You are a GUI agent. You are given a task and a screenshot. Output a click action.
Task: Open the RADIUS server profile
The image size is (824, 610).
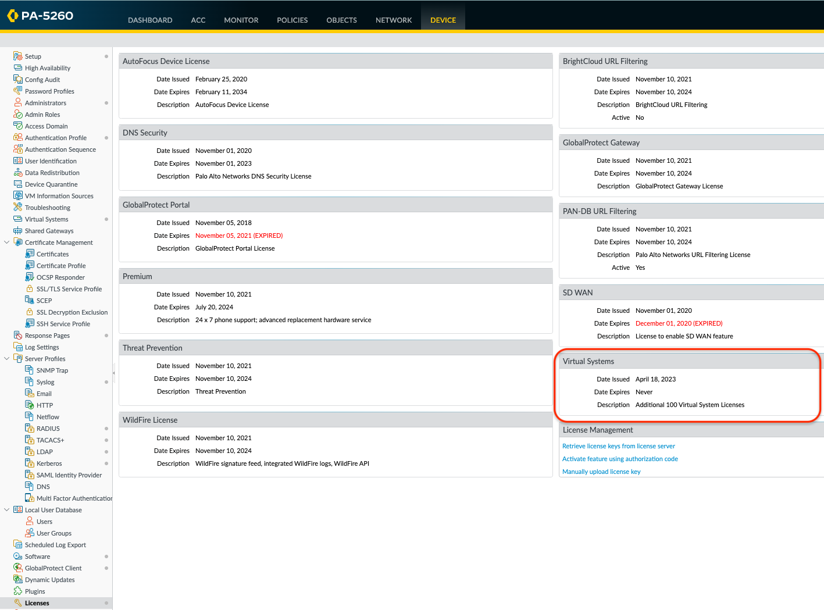tap(48, 429)
